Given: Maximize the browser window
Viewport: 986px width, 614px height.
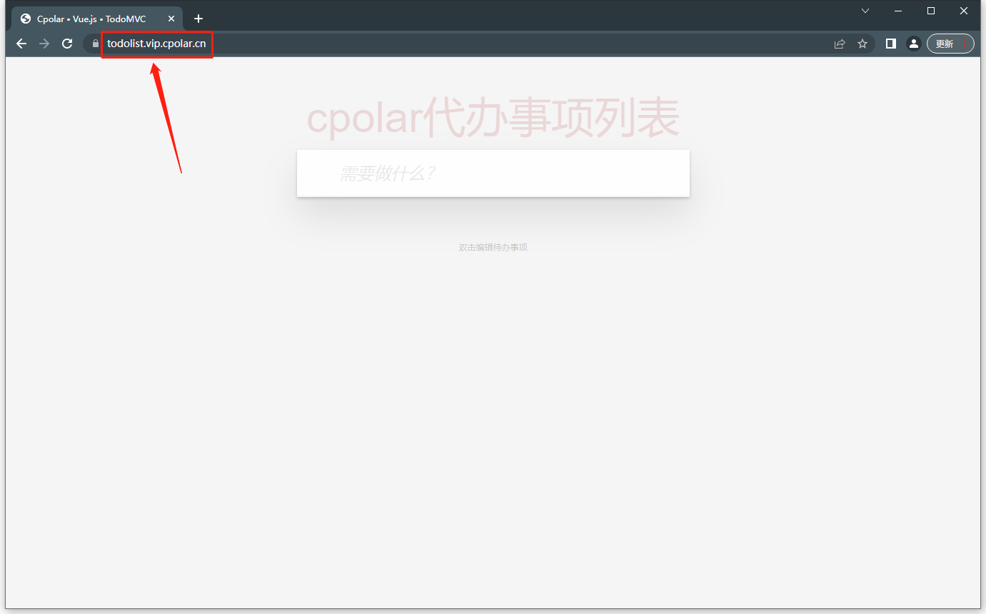Looking at the screenshot, I should [x=930, y=11].
